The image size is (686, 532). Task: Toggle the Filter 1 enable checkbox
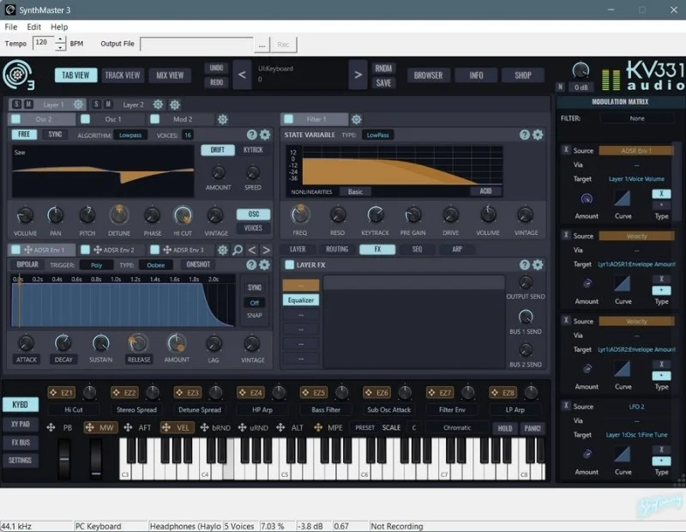point(289,119)
